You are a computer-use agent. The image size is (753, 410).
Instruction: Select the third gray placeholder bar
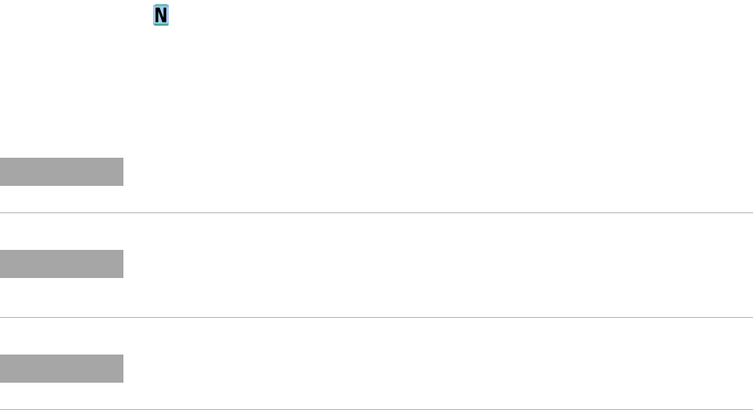(x=62, y=369)
